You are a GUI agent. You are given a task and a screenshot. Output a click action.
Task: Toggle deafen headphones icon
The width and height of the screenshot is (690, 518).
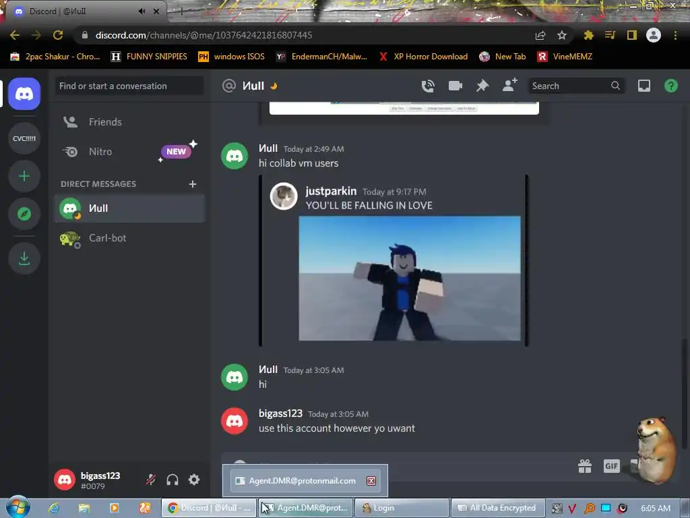pos(172,480)
